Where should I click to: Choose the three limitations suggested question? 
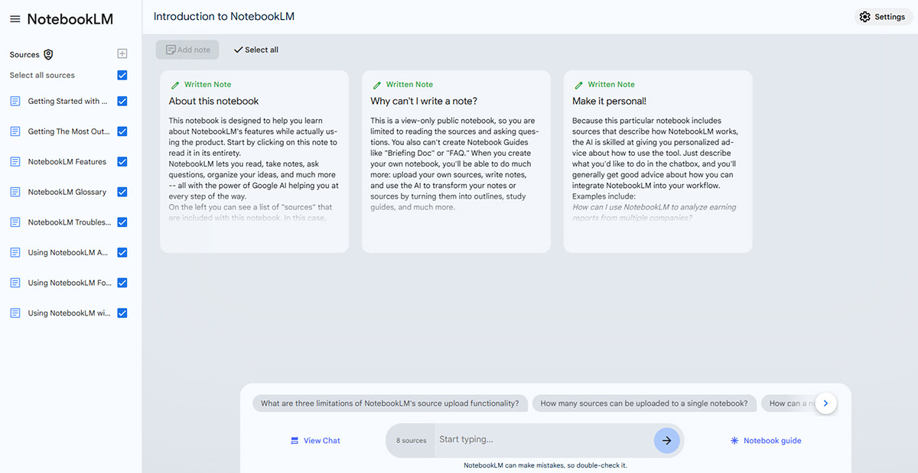click(390, 403)
